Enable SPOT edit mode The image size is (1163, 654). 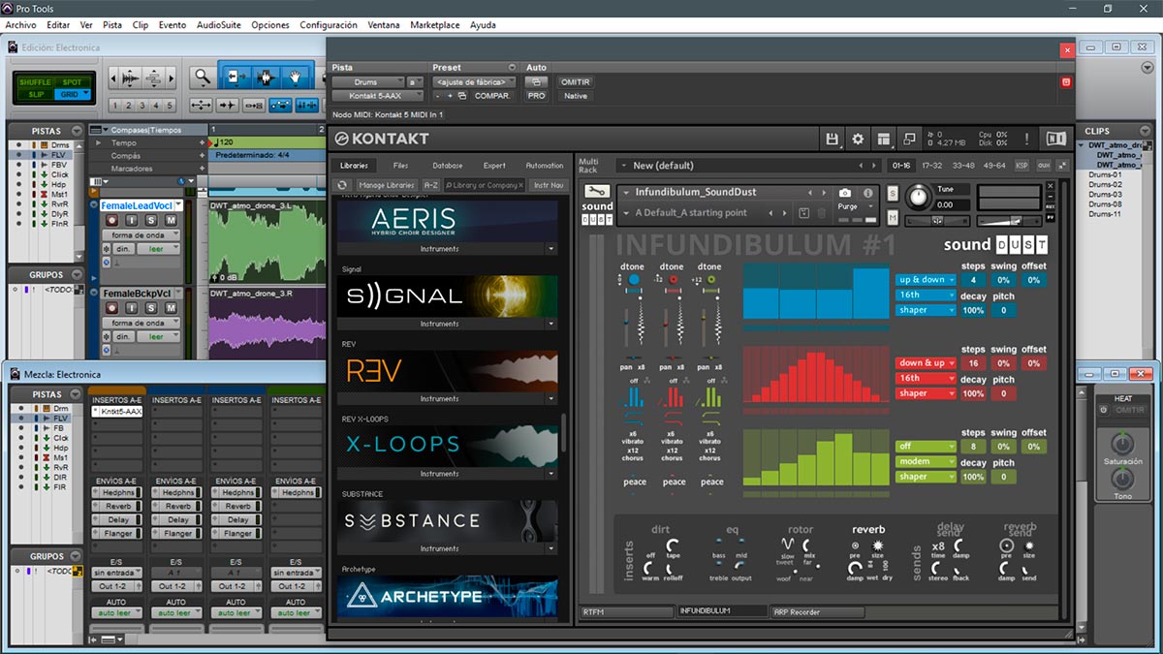click(x=72, y=82)
